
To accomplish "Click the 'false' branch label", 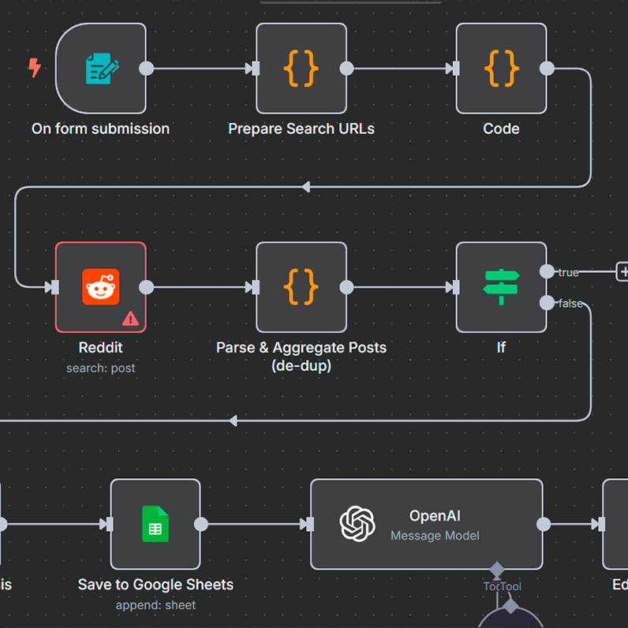I will [x=570, y=303].
